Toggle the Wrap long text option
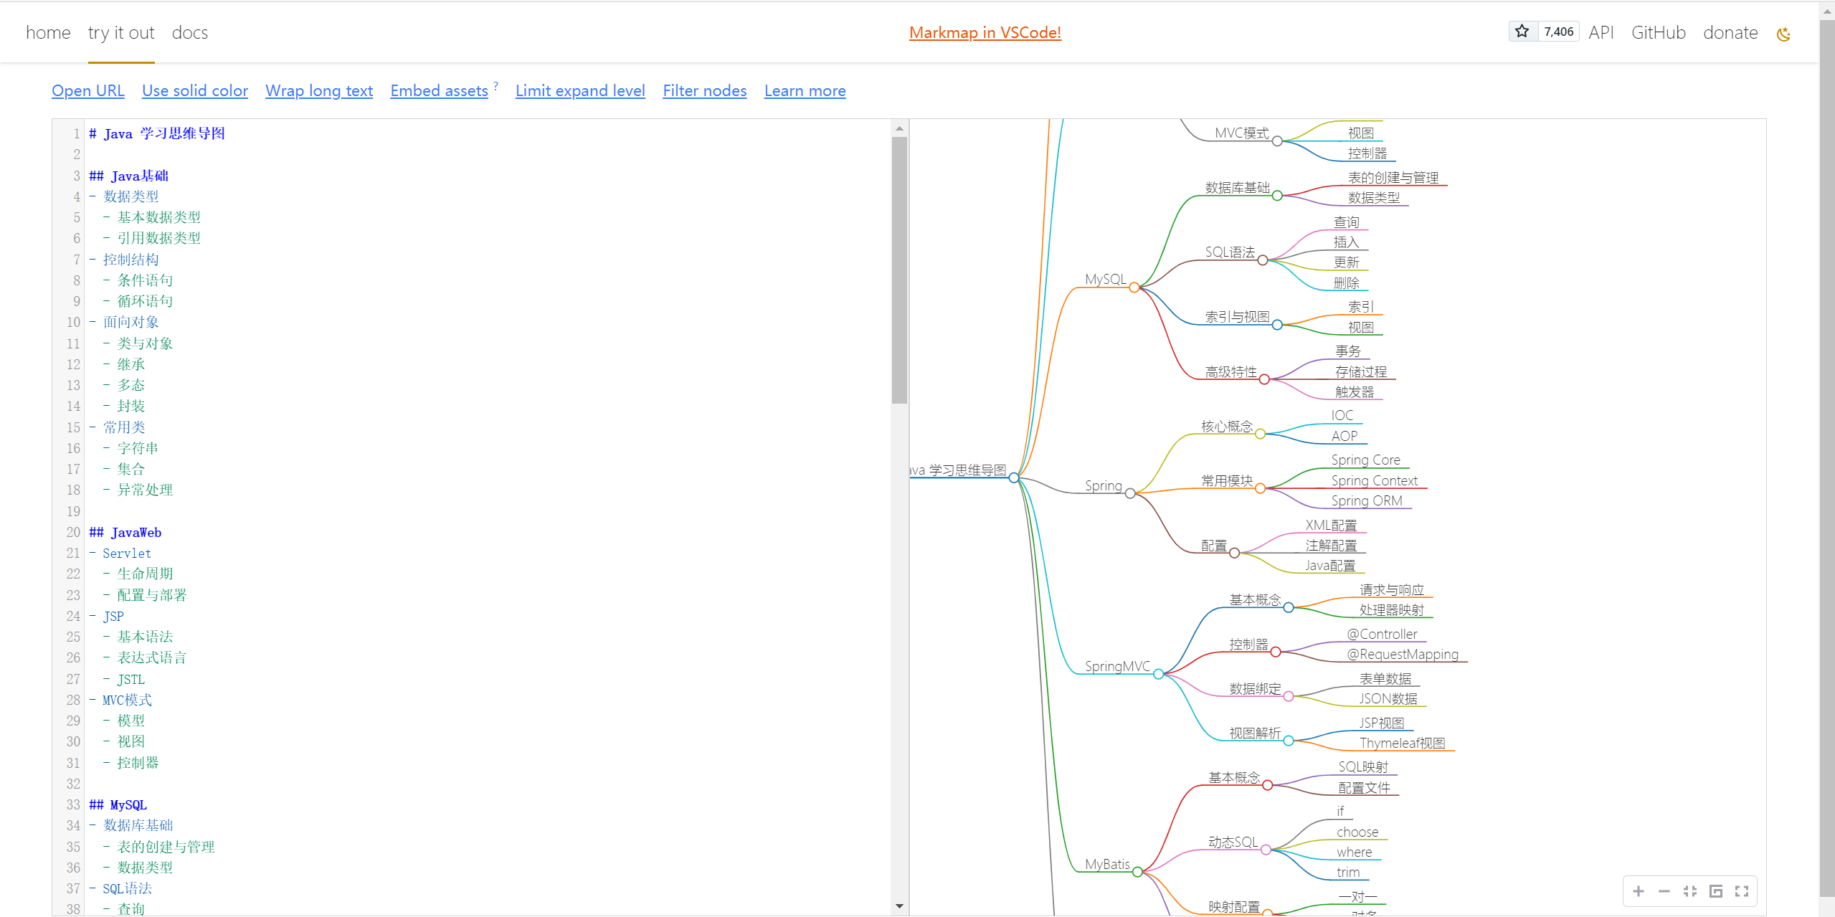Screen dimensions: 1835x917 click(x=319, y=91)
